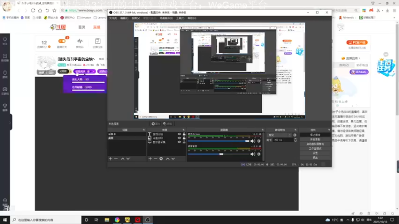399x224 pixels.
Task: Open the scene transition type dropdown
Action: pyautogui.click(x=279, y=135)
